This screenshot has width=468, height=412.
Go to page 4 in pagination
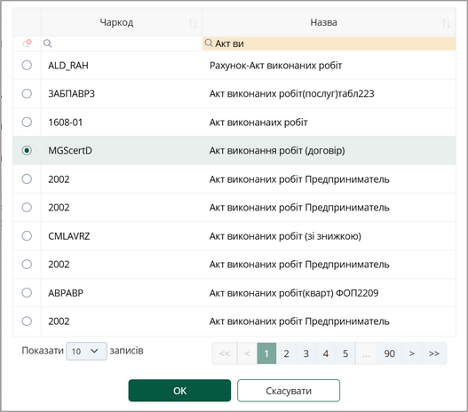tap(326, 353)
